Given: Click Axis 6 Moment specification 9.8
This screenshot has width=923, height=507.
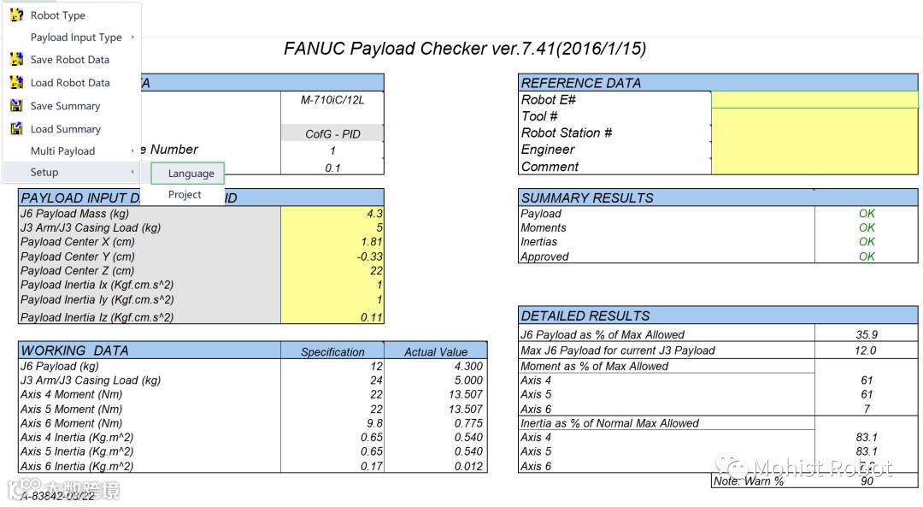Looking at the screenshot, I should coord(332,423).
